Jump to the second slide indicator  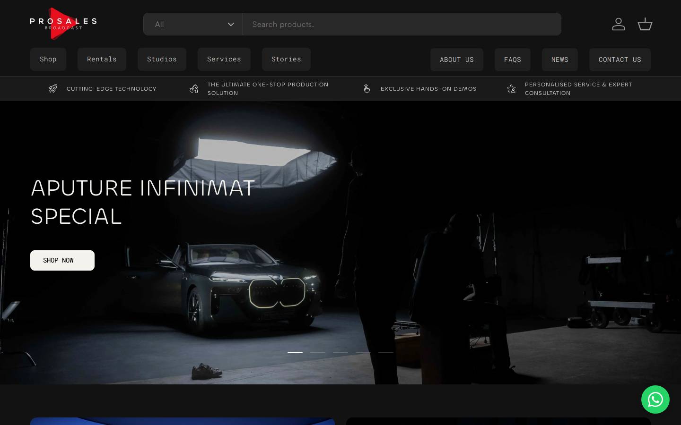tap(318, 352)
